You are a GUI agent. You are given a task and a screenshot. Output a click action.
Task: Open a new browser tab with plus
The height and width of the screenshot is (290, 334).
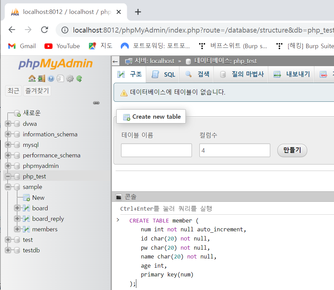(x=138, y=12)
